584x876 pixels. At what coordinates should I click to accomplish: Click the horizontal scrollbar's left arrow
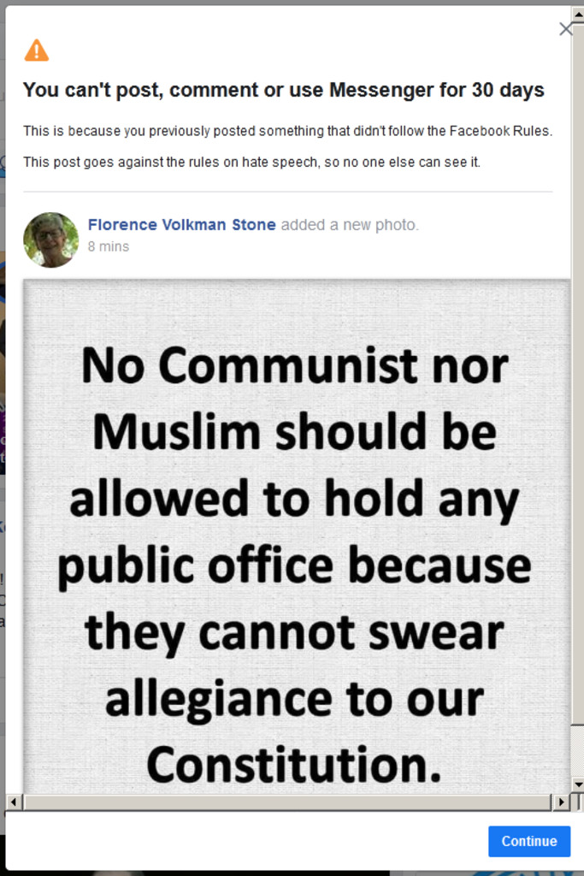tap(14, 802)
